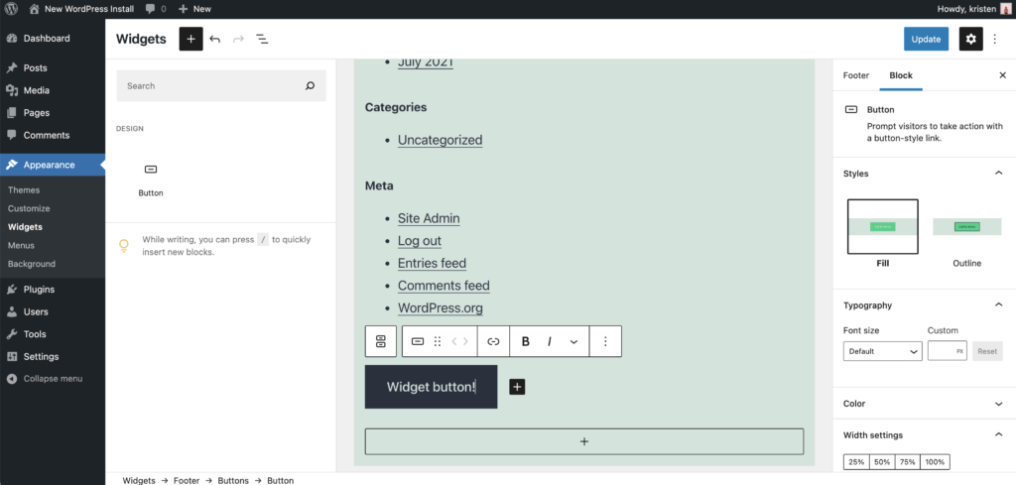
Task: Undo the last change
Action: click(215, 39)
